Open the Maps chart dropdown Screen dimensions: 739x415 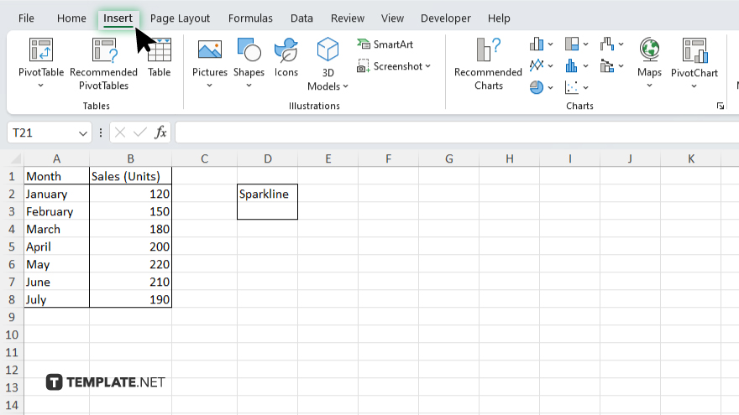point(648,86)
